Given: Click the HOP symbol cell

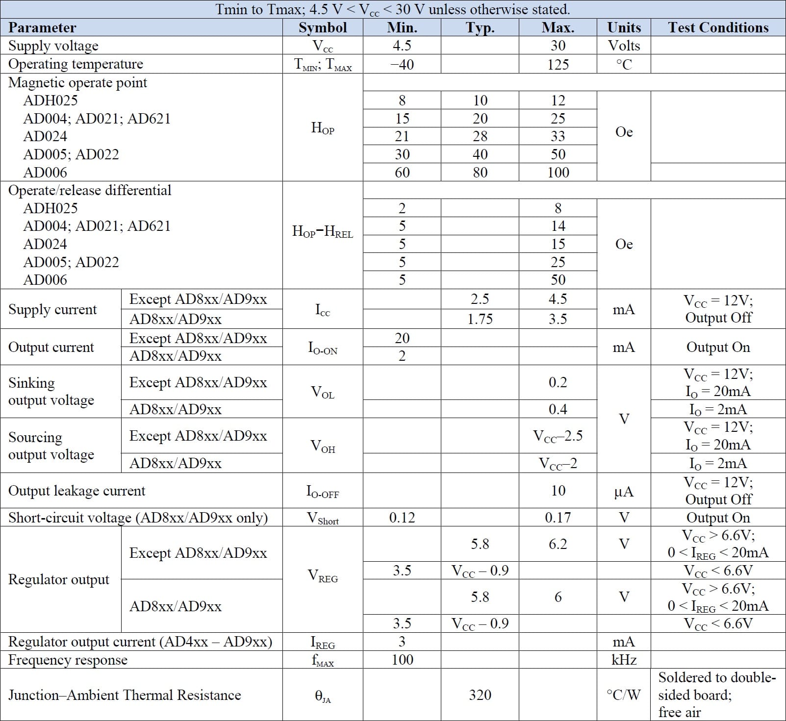Looking at the screenshot, I should coord(323,128).
